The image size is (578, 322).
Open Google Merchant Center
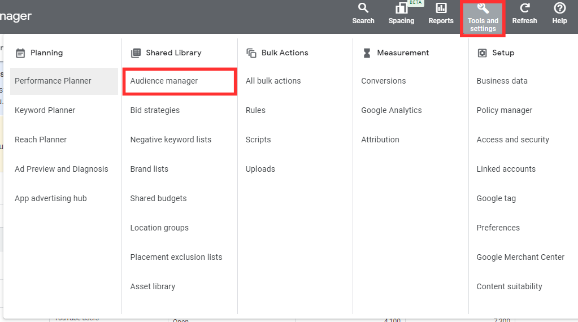point(520,257)
